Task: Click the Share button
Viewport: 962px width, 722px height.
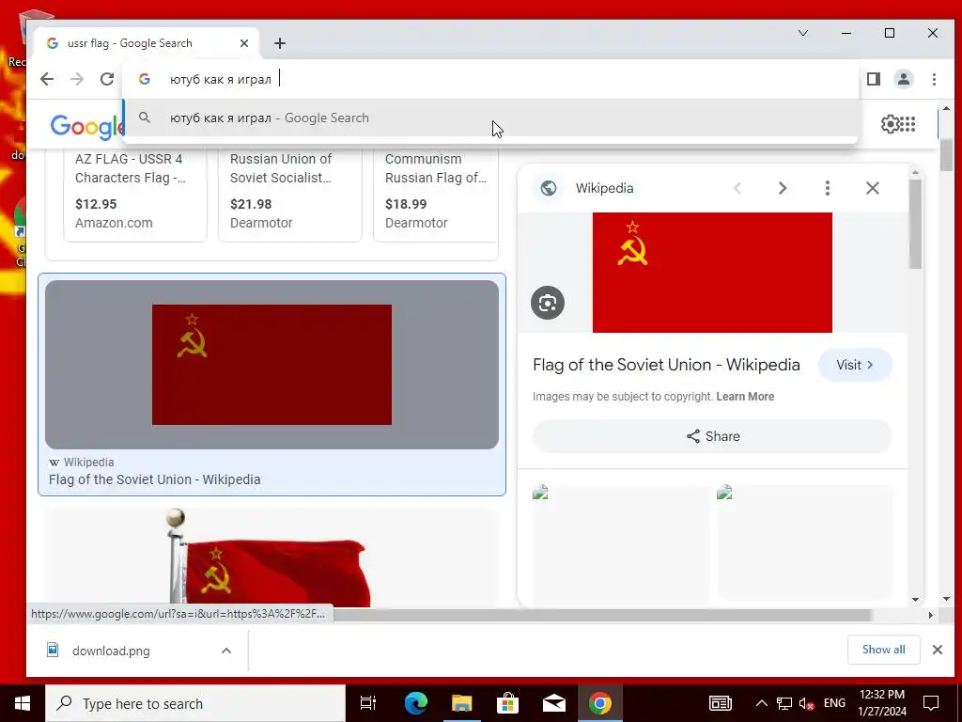Action: tap(712, 436)
